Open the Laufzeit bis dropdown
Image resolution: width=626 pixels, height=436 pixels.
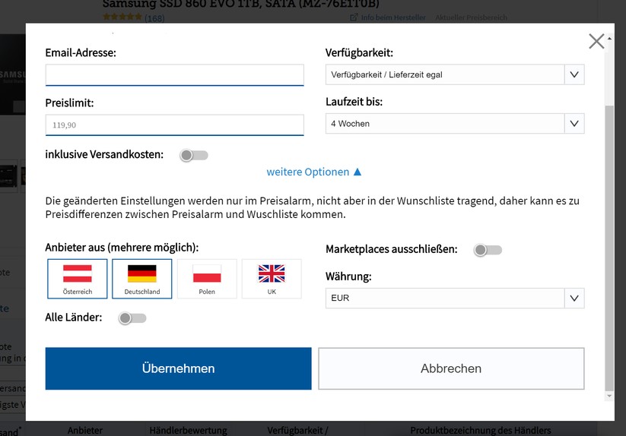[x=455, y=124]
